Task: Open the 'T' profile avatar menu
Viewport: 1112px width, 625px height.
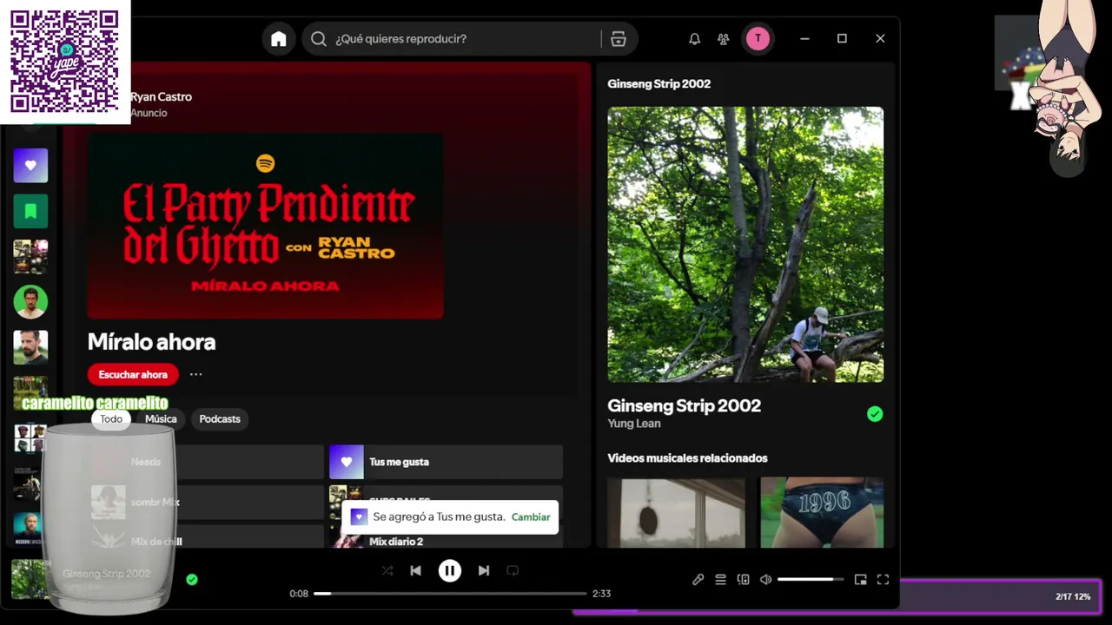Action: coord(758,39)
